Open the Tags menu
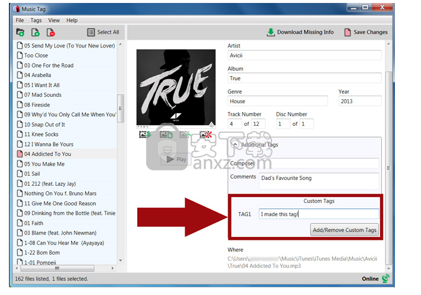Screen dimensions: 421x295 tap(36, 20)
